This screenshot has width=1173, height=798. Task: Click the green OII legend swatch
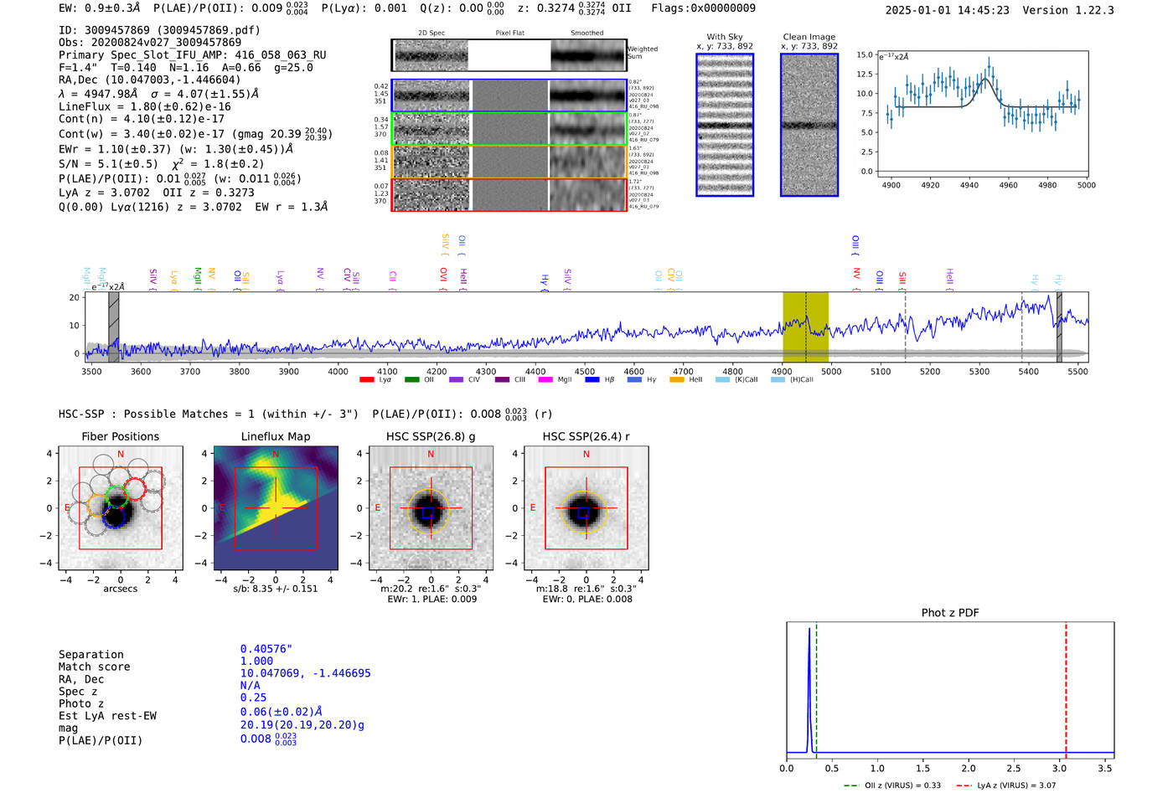411,380
